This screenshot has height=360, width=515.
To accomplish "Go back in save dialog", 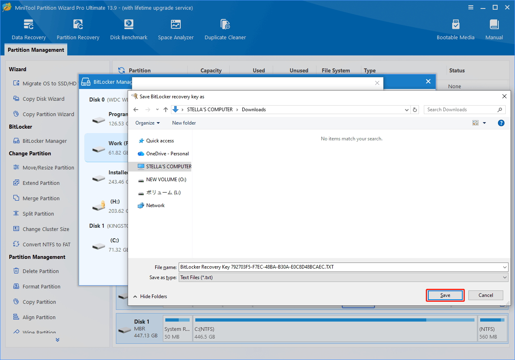I will click(x=136, y=110).
